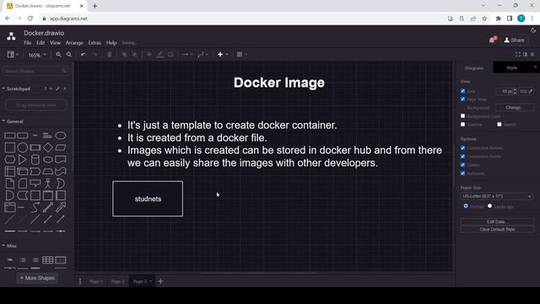Click the To Front toolbar icon
The image size is (540, 304).
coord(124,54)
